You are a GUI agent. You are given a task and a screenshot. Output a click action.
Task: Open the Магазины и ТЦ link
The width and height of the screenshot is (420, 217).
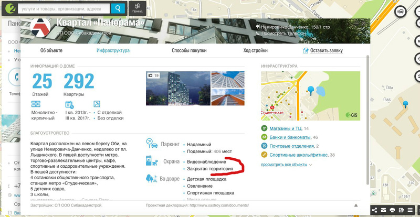[286, 128]
